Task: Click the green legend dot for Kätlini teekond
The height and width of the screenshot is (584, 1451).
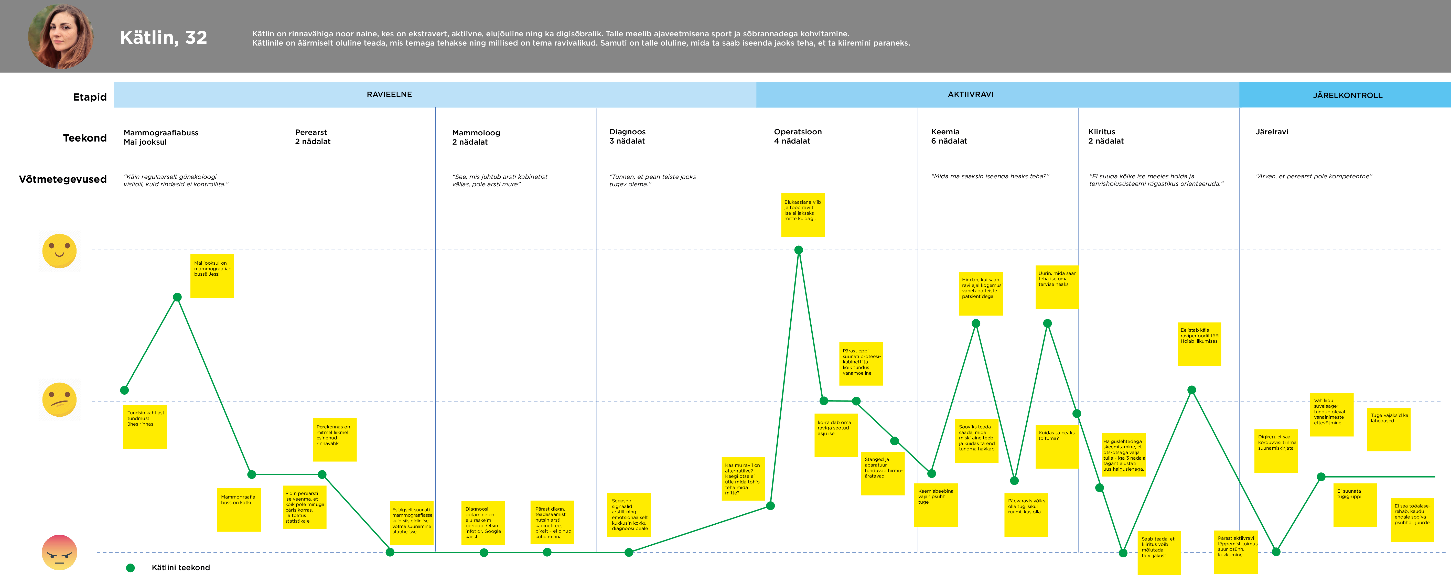Action: click(130, 568)
